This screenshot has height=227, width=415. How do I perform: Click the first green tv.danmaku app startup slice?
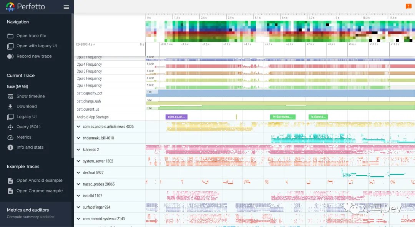tap(282, 117)
